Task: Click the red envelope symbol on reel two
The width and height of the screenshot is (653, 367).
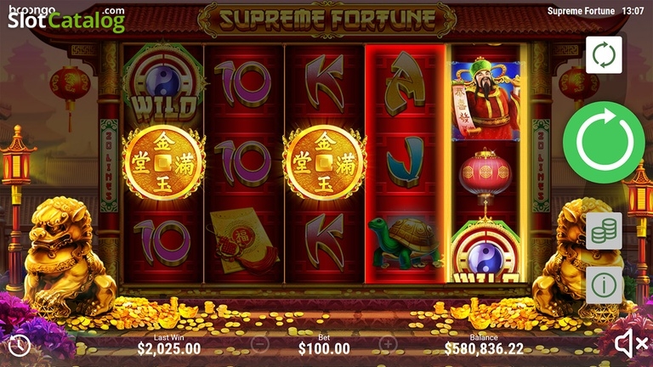Action: (x=244, y=241)
